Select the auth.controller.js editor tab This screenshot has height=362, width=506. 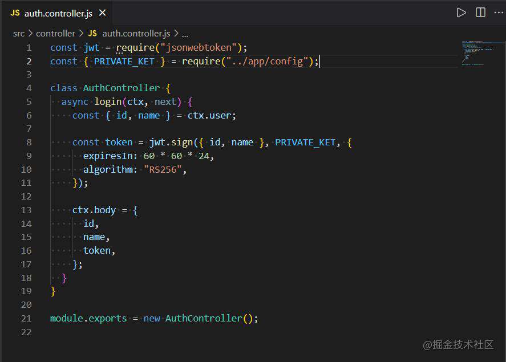pyautogui.click(x=56, y=13)
